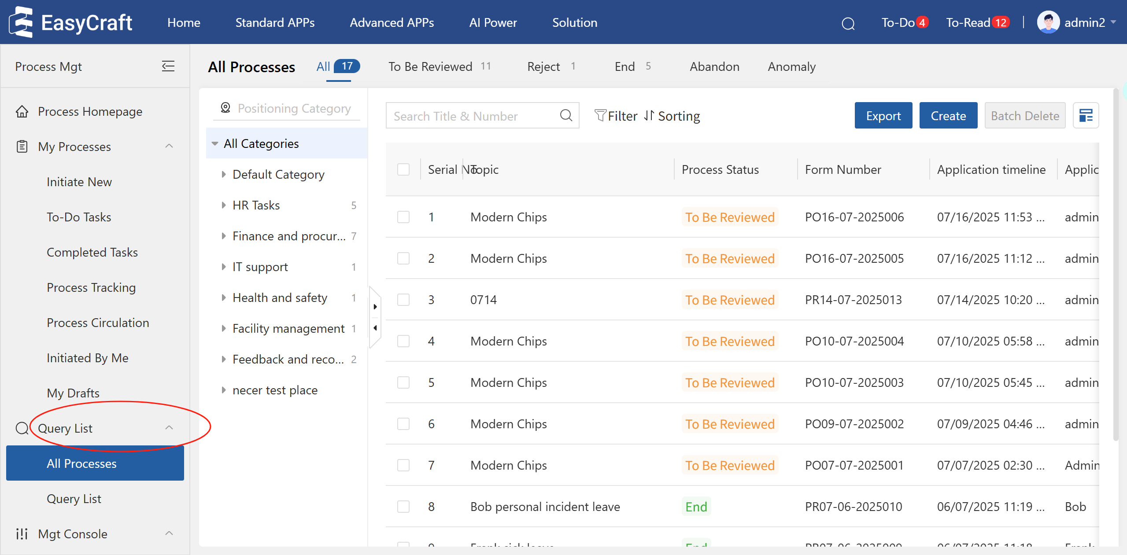Open the Filter funnel icon
The image size is (1127, 555).
tap(600, 116)
